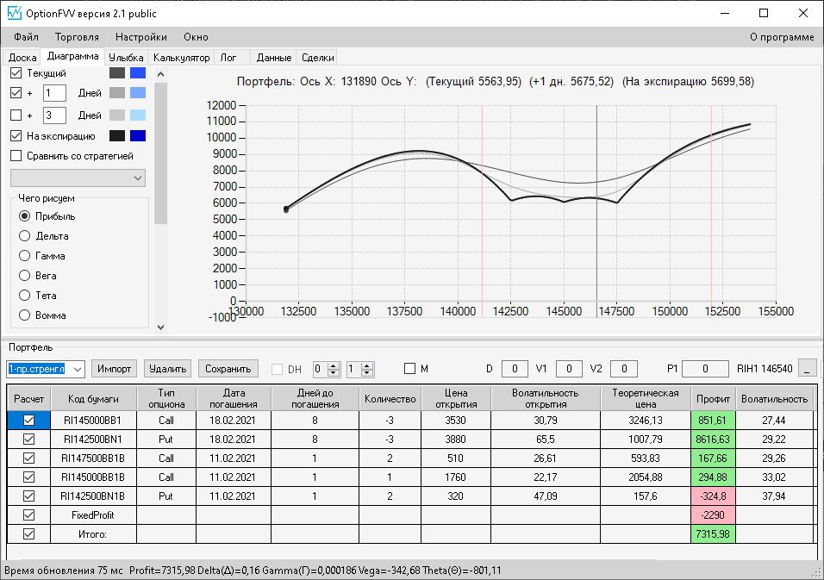Click the Удалить button
The width and height of the screenshot is (824, 580).
click(167, 369)
